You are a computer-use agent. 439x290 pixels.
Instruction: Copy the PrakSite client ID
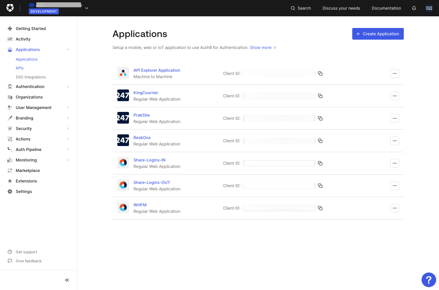pyautogui.click(x=320, y=118)
